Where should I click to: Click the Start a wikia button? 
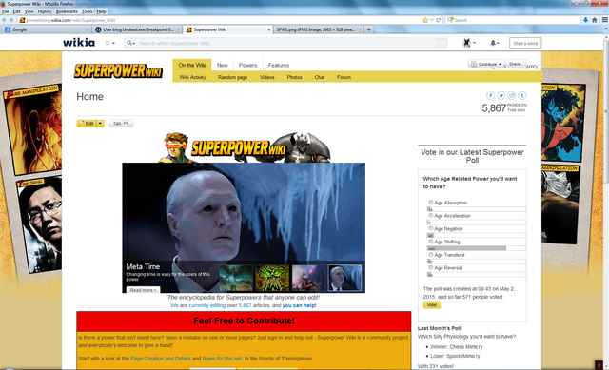pos(525,43)
